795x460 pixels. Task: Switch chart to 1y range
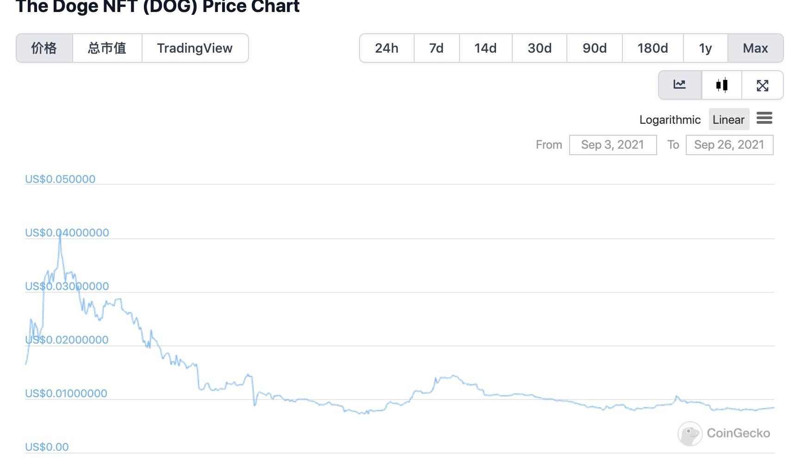click(x=705, y=48)
